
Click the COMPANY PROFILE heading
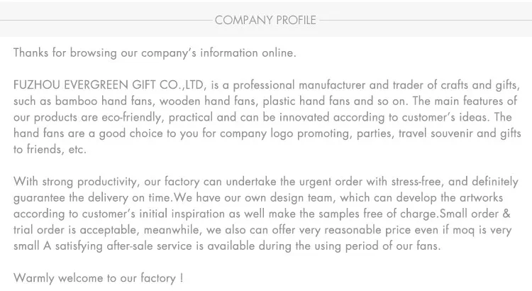pyautogui.click(x=265, y=20)
